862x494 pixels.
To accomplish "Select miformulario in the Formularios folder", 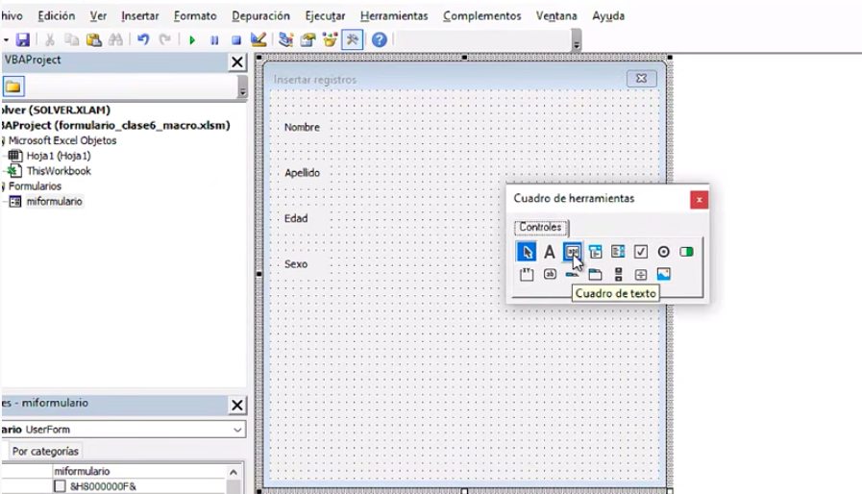I will click(x=54, y=201).
